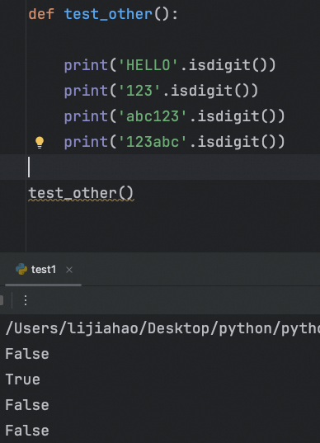Click the underlined test_other() call
Image resolution: width=320 pixels, height=443 pixels.
tap(81, 193)
